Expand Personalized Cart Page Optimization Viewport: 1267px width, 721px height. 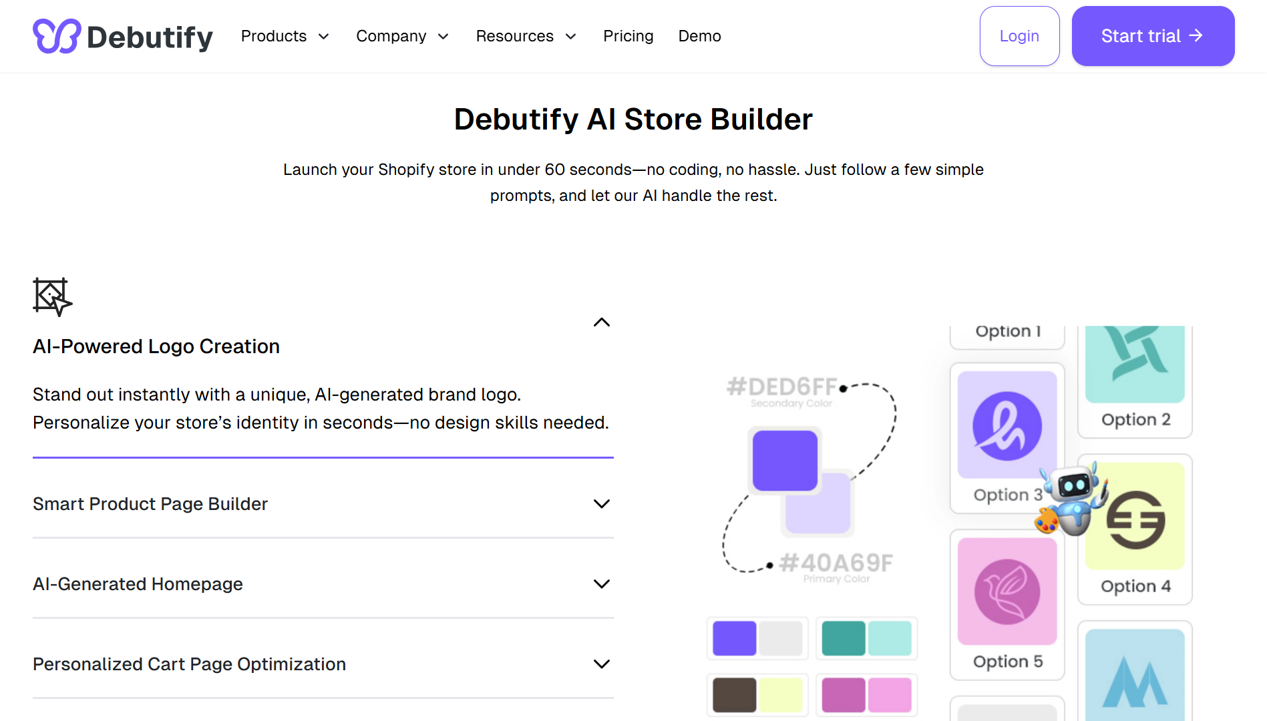(x=601, y=664)
